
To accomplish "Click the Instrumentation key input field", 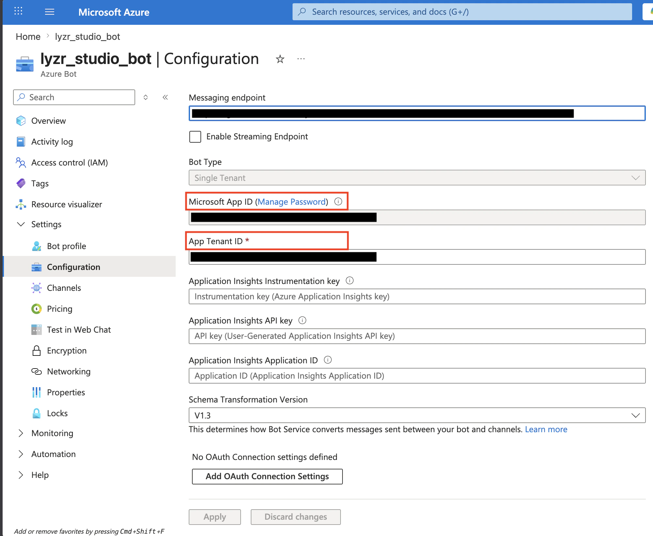I will click(x=417, y=296).
